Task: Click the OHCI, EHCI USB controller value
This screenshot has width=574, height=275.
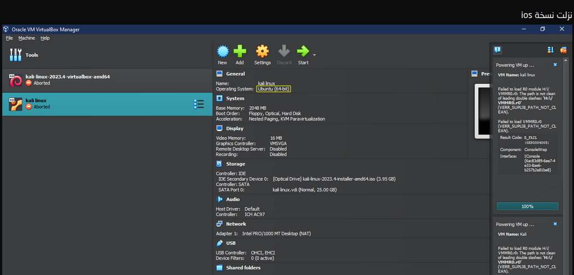Action: tap(263, 253)
